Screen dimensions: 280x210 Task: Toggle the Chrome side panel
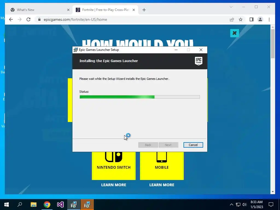[252, 19]
